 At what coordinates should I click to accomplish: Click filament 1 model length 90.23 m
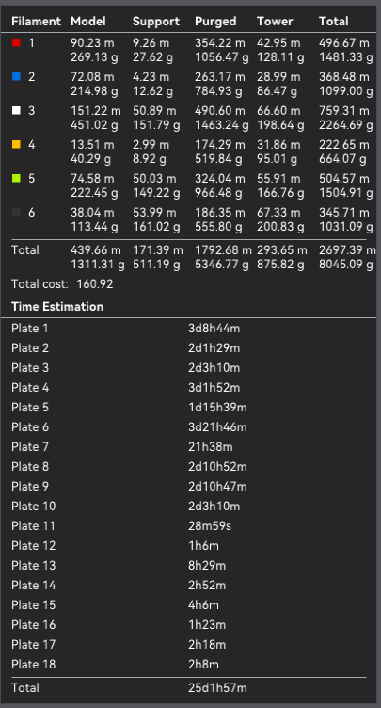click(92, 43)
